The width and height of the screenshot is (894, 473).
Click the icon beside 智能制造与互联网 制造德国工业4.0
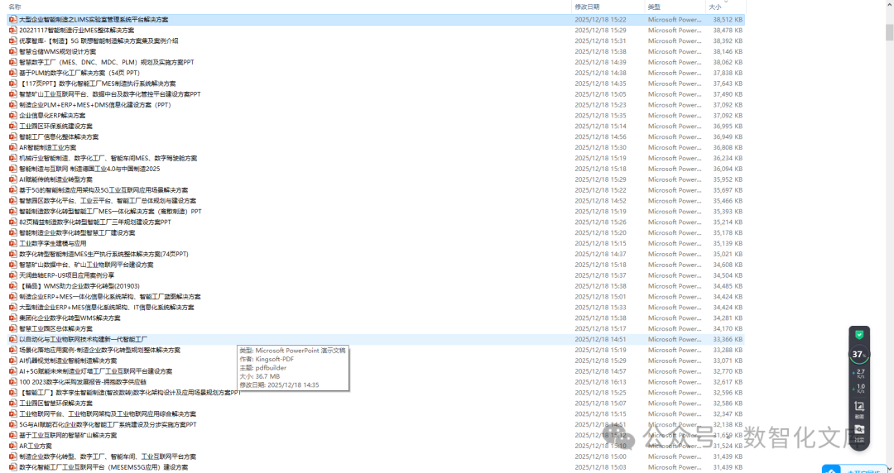[x=13, y=169]
